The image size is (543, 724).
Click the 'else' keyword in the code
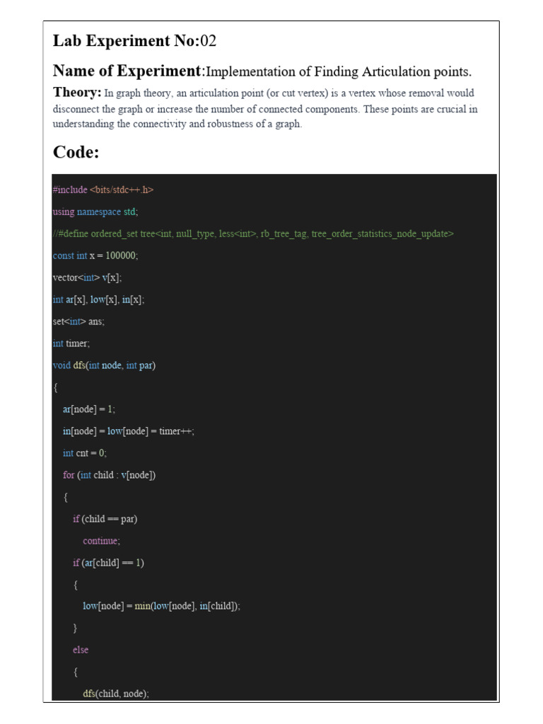81,650
